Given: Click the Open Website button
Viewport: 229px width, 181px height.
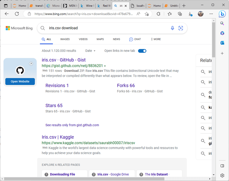Looking at the screenshot, I should pyautogui.click(x=20, y=81).
